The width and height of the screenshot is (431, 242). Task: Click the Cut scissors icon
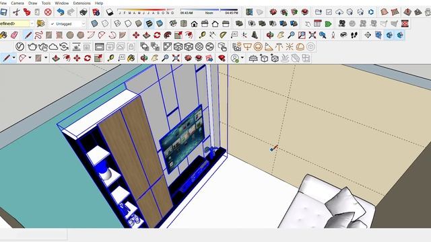tap(16, 12)
